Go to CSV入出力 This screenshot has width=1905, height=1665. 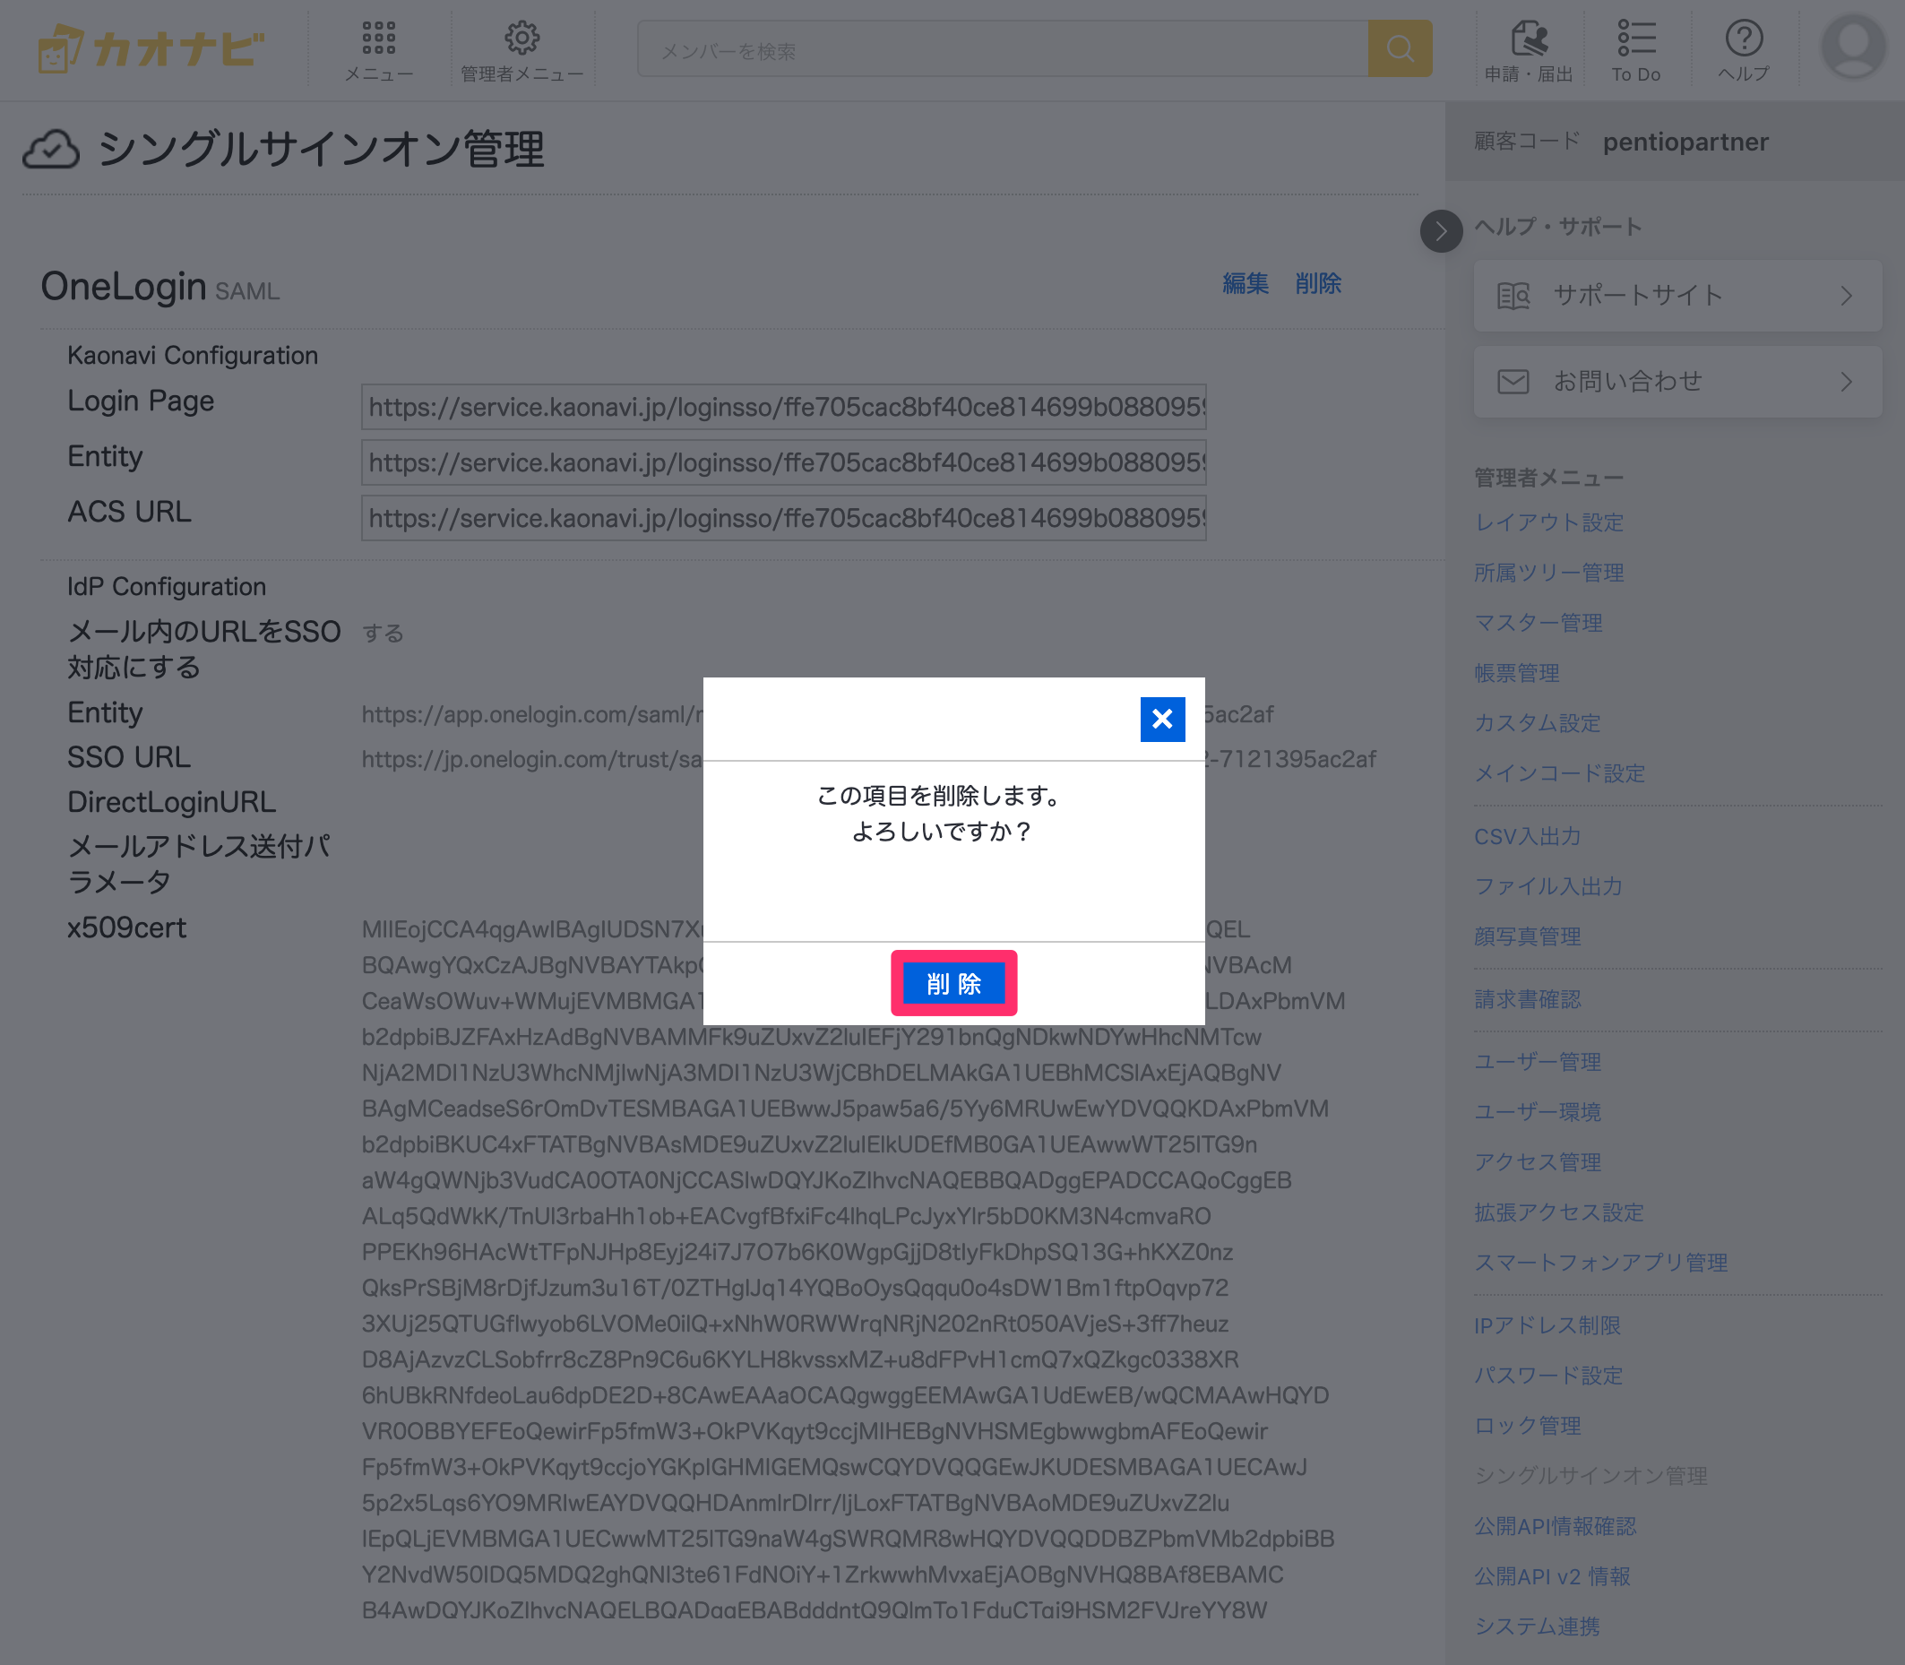1527,836
